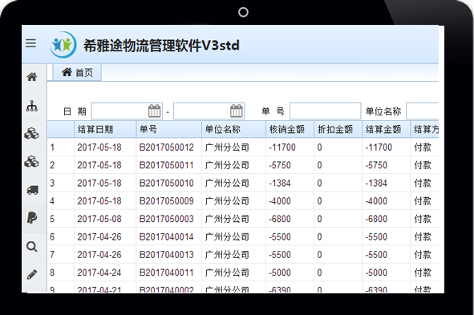The width and height of the screenshot is (474, 315).
Task: Open the home icon in sidebar
Action: (32, 77)
